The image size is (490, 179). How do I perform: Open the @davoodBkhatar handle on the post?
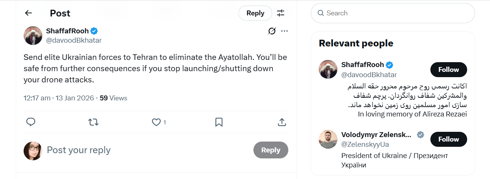74,40
